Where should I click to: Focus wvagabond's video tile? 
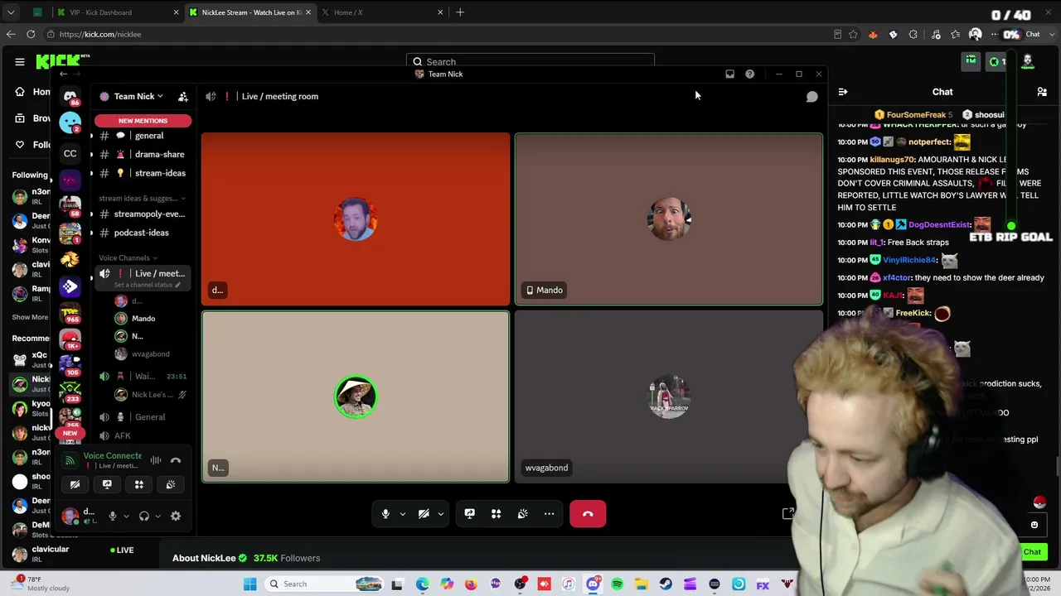tap(669, 397)
